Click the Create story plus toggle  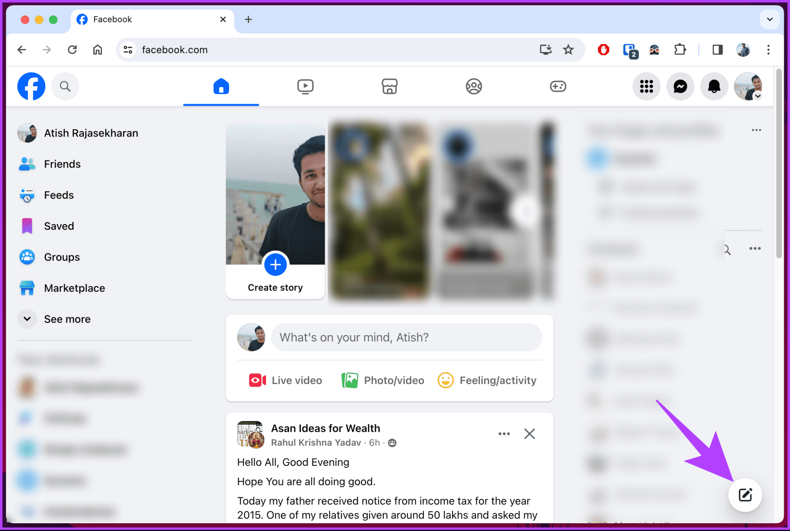[x=275, y=265]
